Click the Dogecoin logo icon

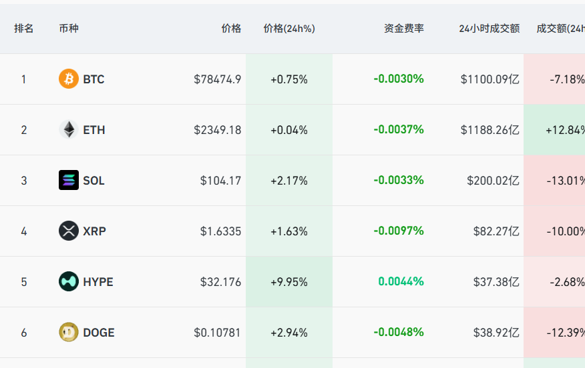pos(69,333)
